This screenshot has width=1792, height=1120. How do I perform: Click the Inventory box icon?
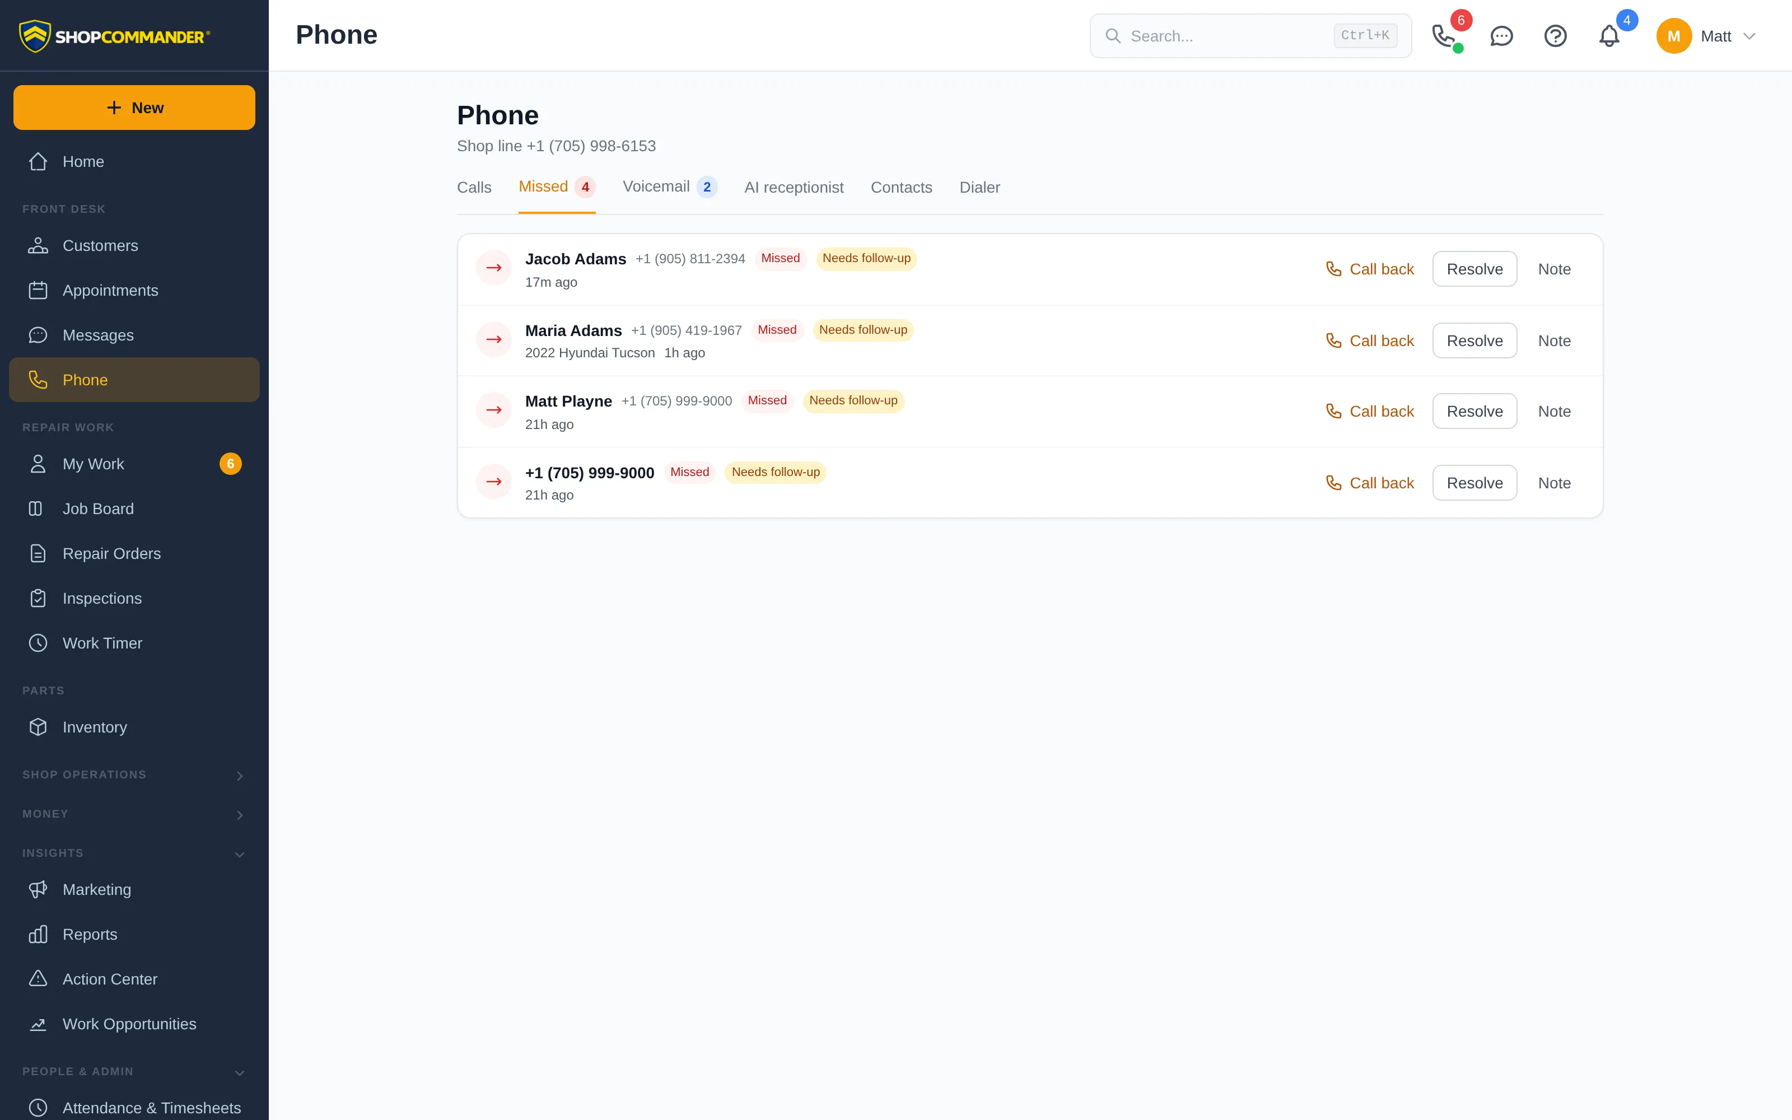point(38,727)
